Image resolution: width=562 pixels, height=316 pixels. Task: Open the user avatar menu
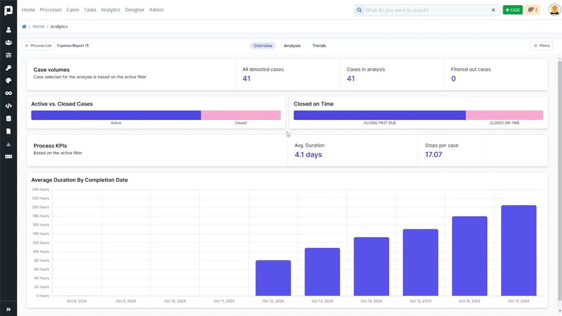(x=554, y=10)
